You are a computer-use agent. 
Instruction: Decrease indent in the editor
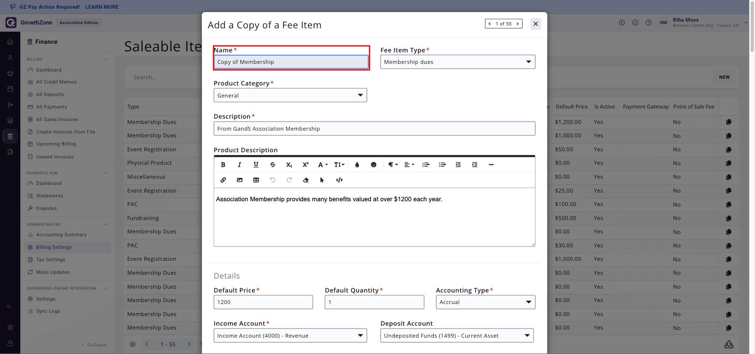(458, 165)
